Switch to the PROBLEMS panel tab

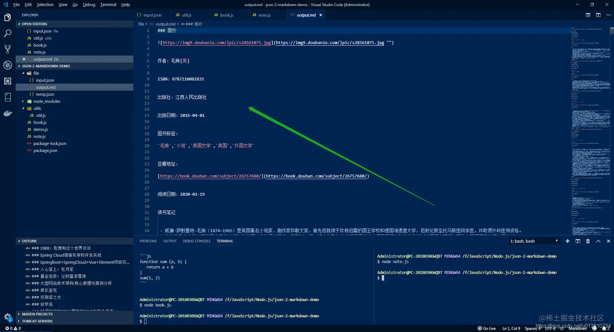coord(148,241)
